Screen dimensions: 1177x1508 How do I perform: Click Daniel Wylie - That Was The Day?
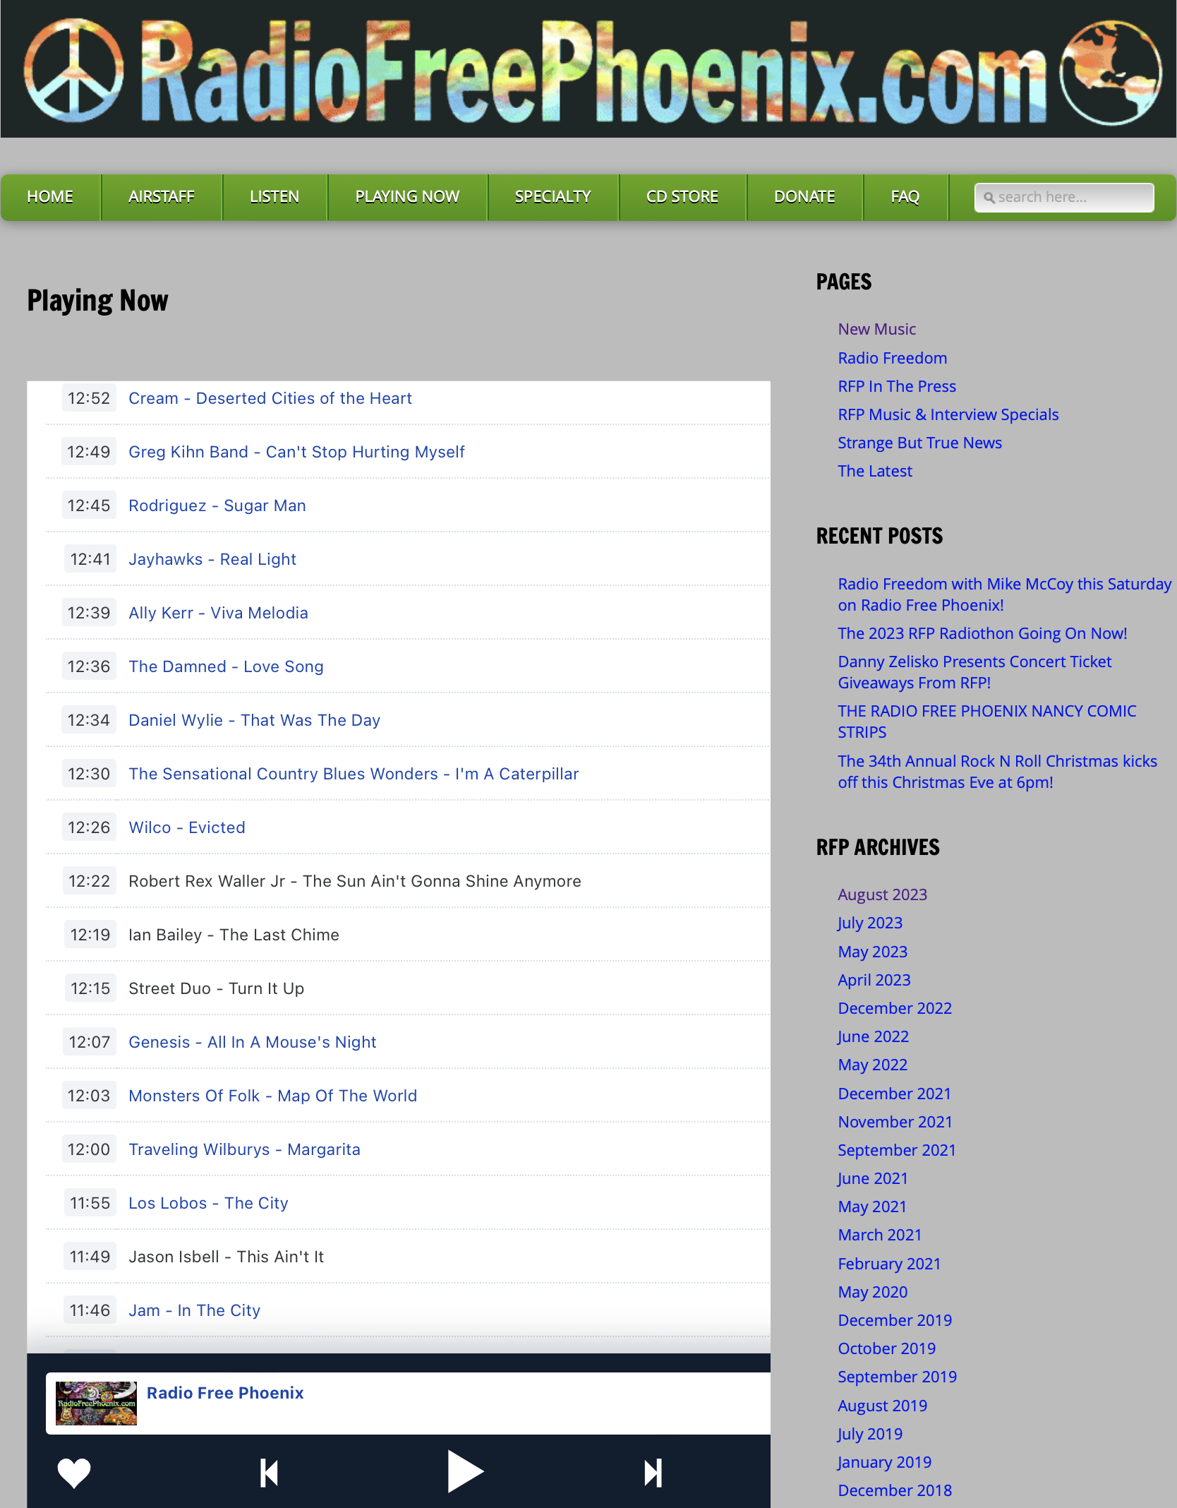pos(255,720)
